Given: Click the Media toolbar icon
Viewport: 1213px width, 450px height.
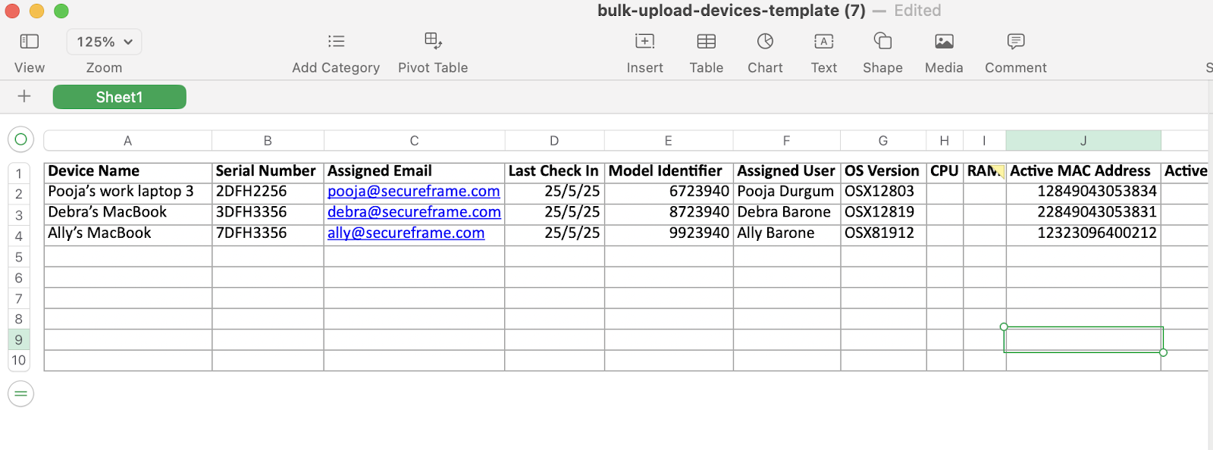Looking at the screenshot, I should [x=944, y=42].
